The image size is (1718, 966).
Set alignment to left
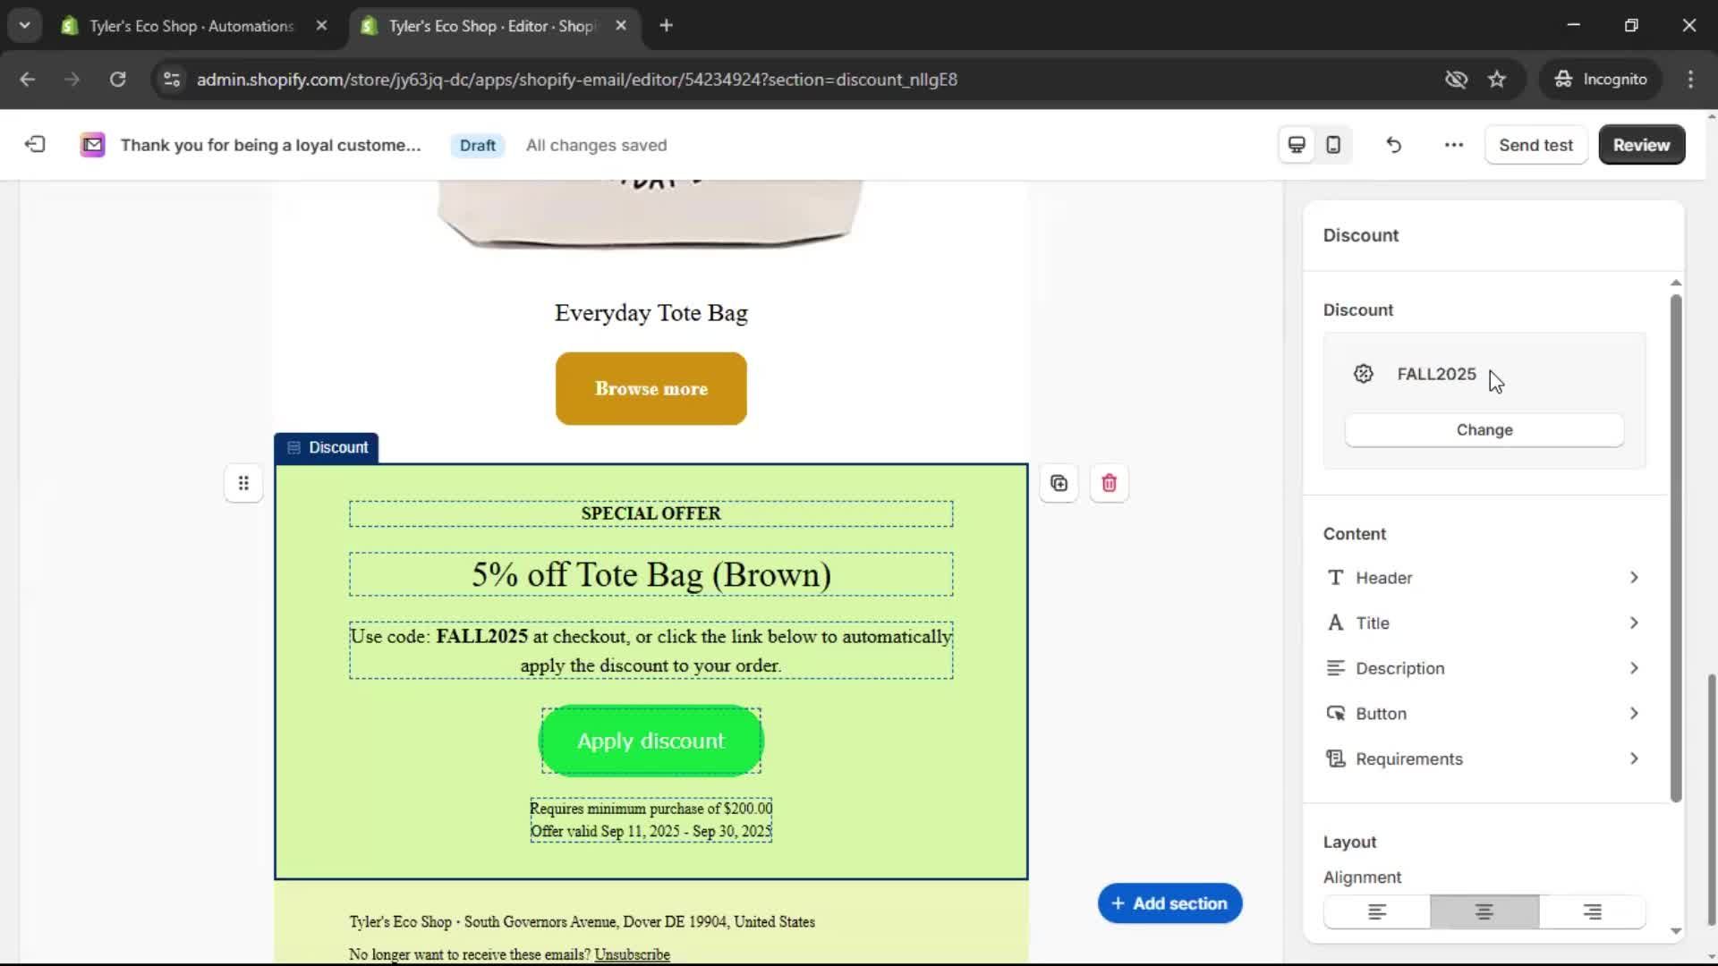1375,911
